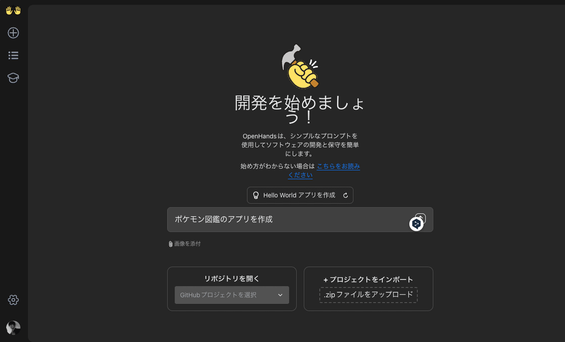Click the OpenHands description paragraph

[300, 145]
